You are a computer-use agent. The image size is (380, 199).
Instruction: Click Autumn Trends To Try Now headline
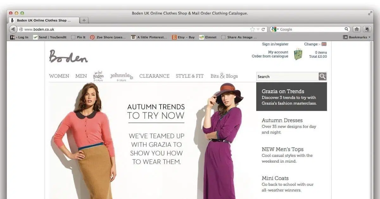[156, 111]
